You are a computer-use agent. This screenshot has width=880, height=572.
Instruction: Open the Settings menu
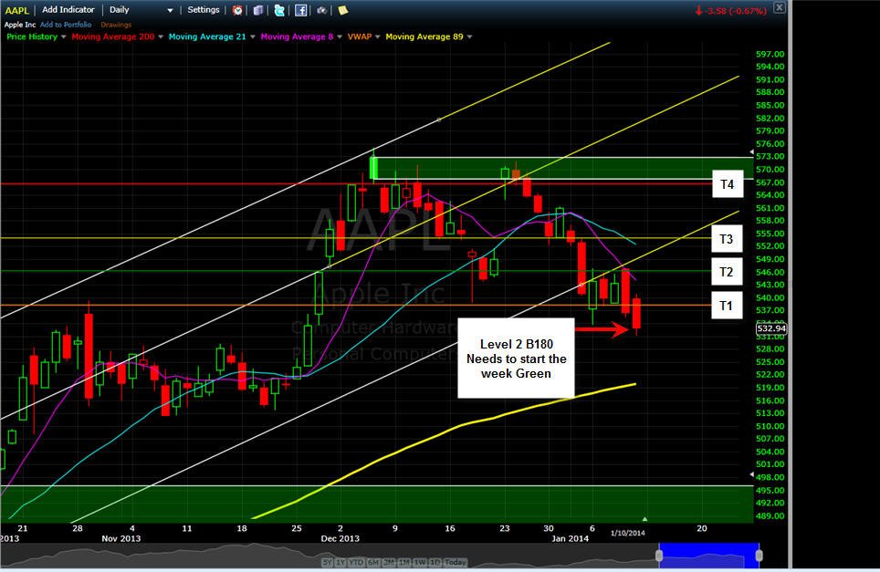click(x=204, y=9)
